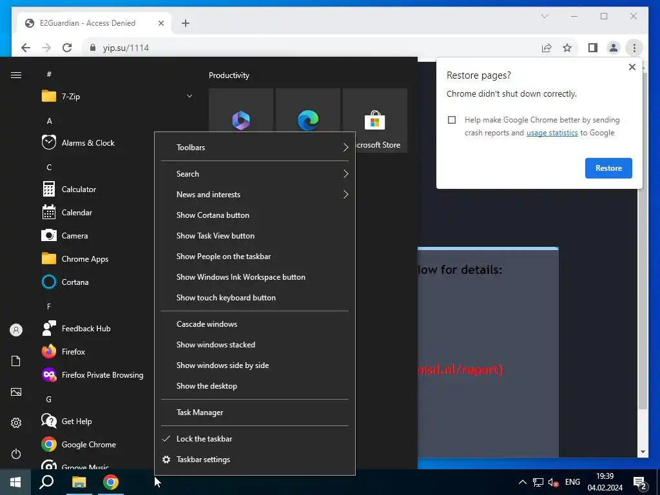
Task: Expand the Toolbars submenu
Action: click(255, 148)
